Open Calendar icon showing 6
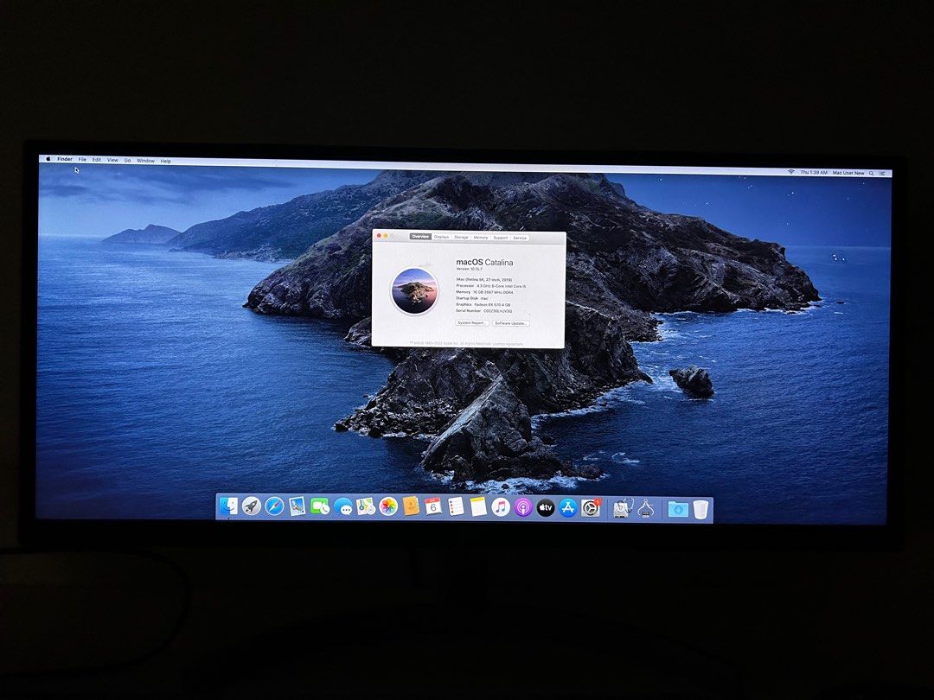The width and height of the screenshot is (934, 700). click(433, 507)
